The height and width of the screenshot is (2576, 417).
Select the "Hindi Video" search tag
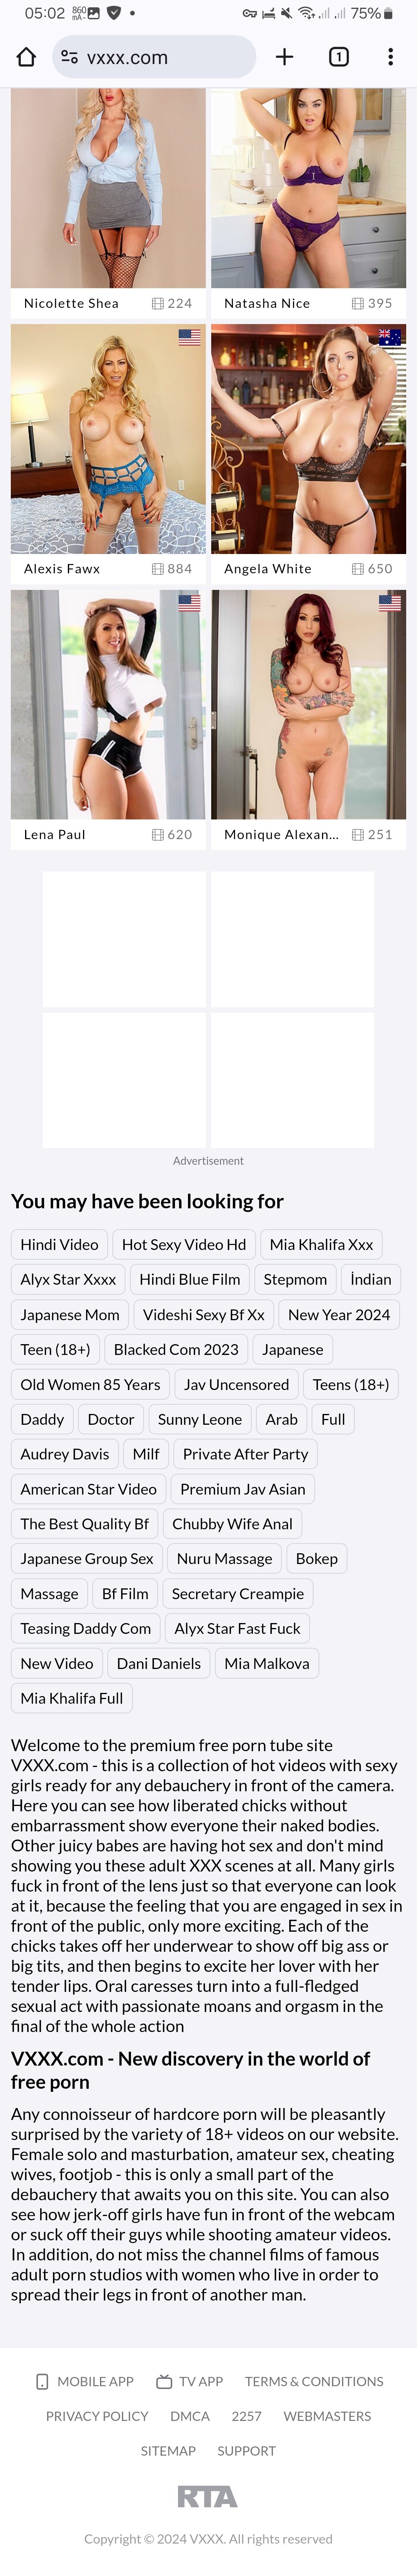pos(60,1244)
